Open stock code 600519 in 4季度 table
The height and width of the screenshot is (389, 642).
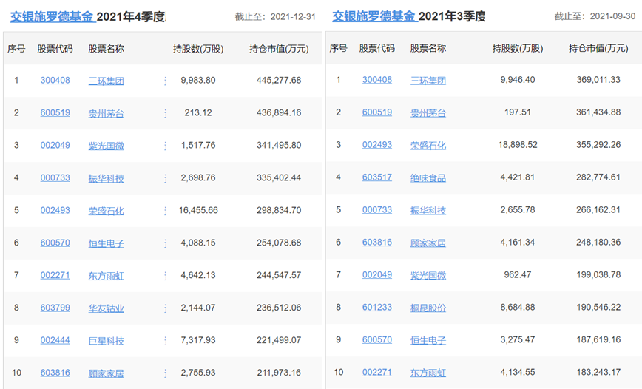(x=55, y=112)
